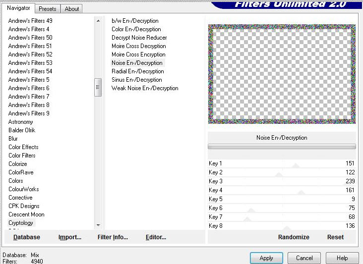This screenshot has width=363, height=264.
Task: Select the b/w En-/Decryption filter
Action: coord(135,21)
